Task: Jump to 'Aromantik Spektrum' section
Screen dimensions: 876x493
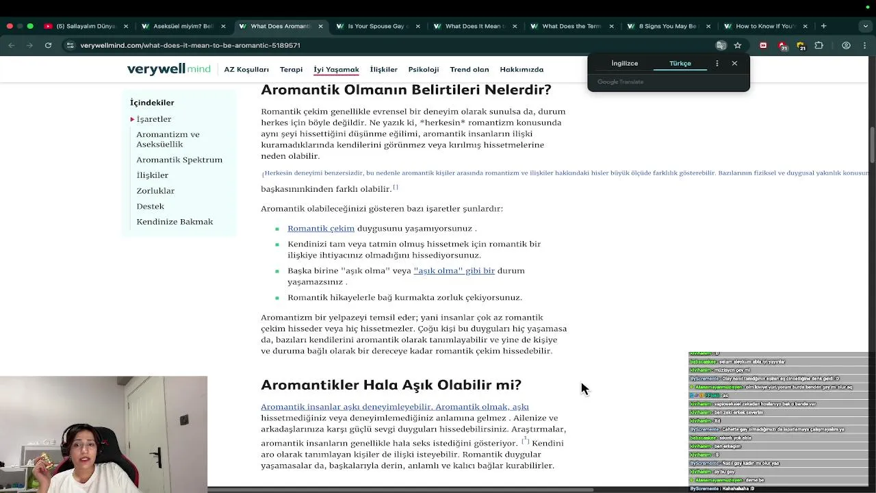Action: click(179, 160)
